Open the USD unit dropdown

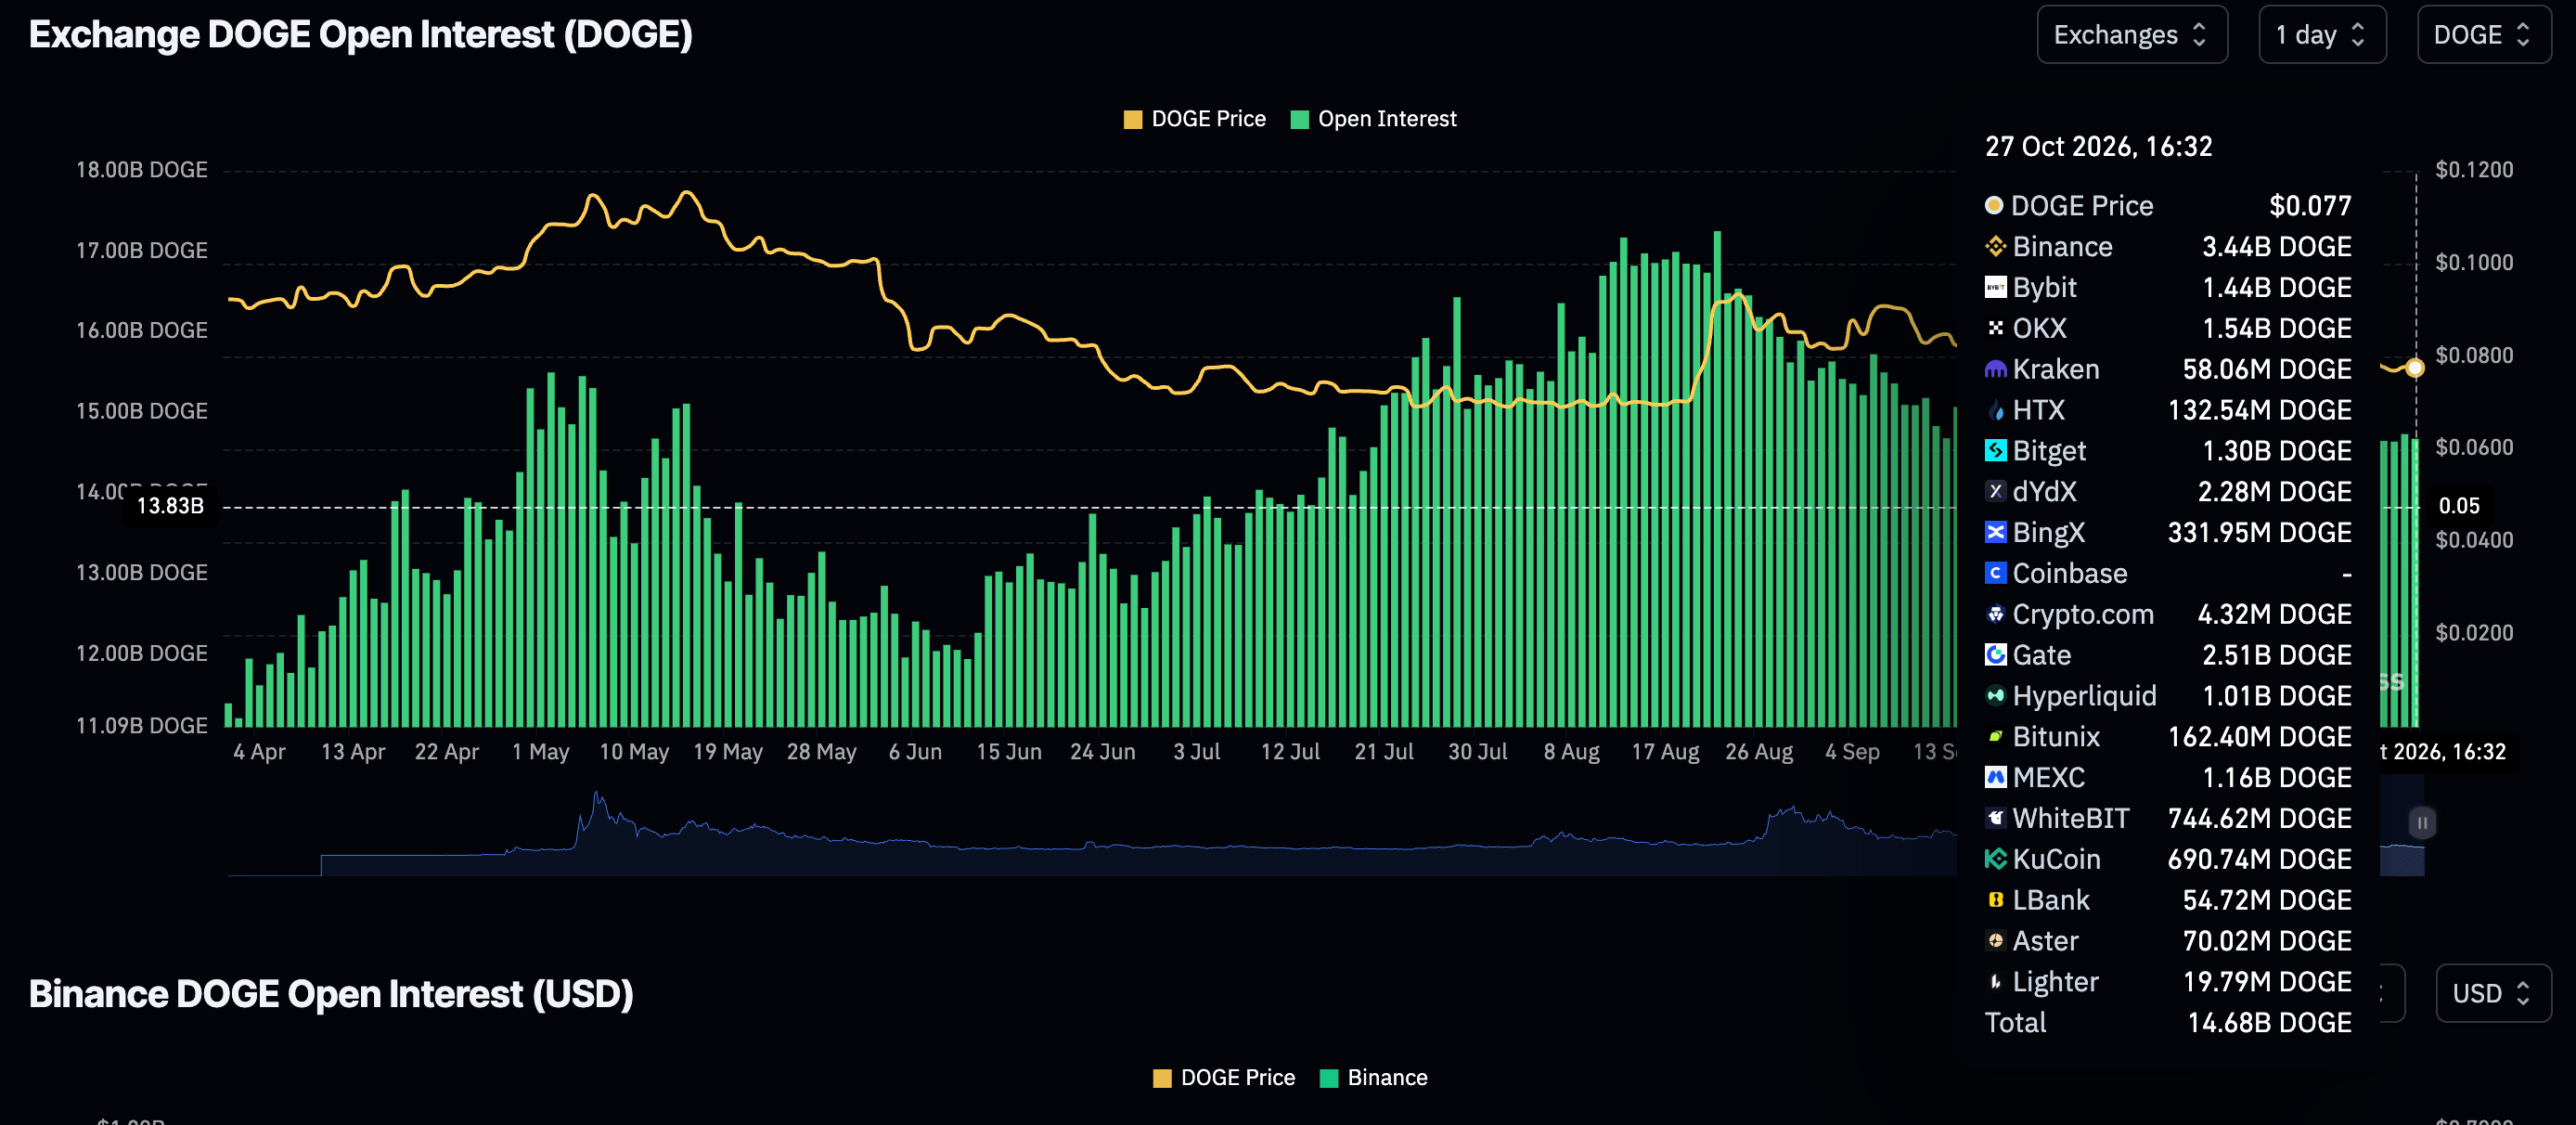(2492, 993)
